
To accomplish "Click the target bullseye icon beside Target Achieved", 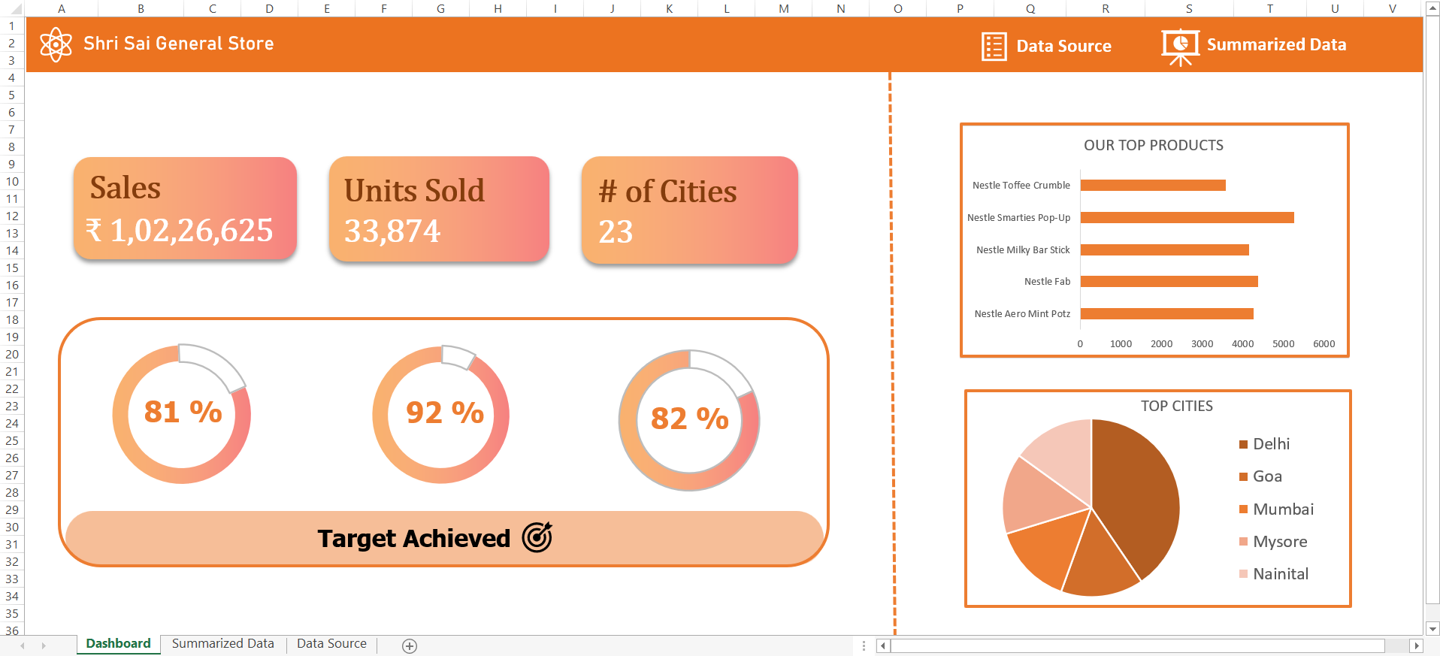I will tap(537, 537).
